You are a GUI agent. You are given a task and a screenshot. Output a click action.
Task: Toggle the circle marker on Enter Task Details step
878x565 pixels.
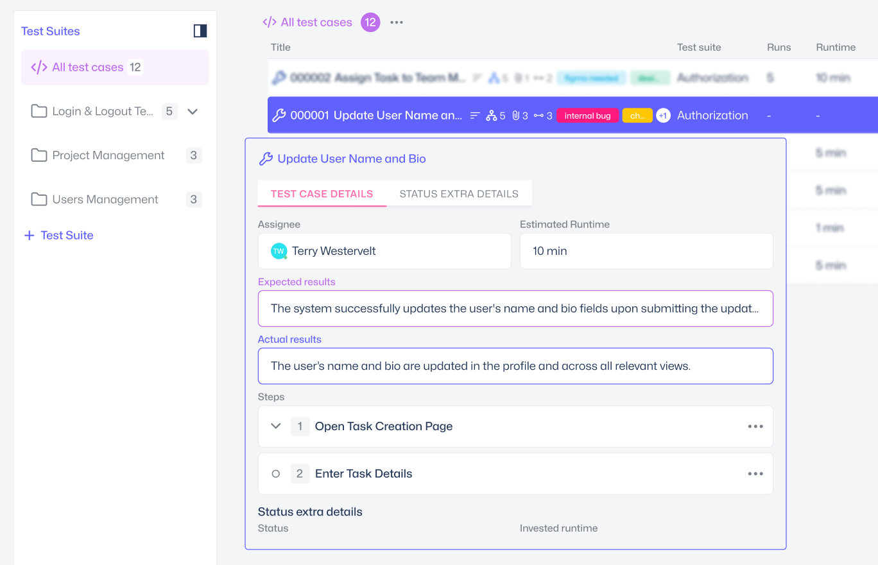[276, 474]
